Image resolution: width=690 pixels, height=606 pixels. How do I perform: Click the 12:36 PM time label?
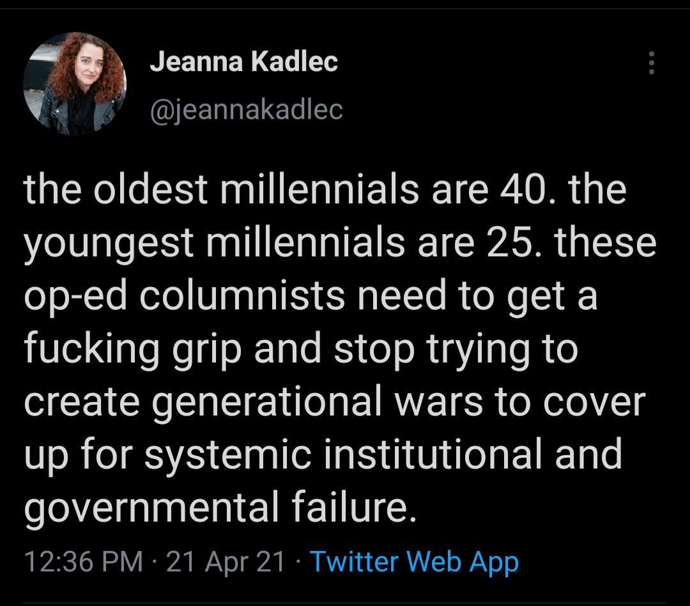click(70, 564)
